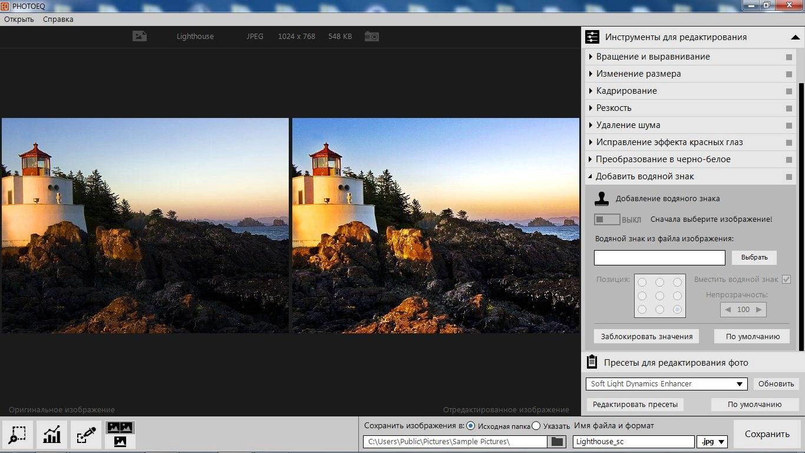Click square indicator in Резкость row
The width and height of the screenshot is (805, 453).
point(788,109)
